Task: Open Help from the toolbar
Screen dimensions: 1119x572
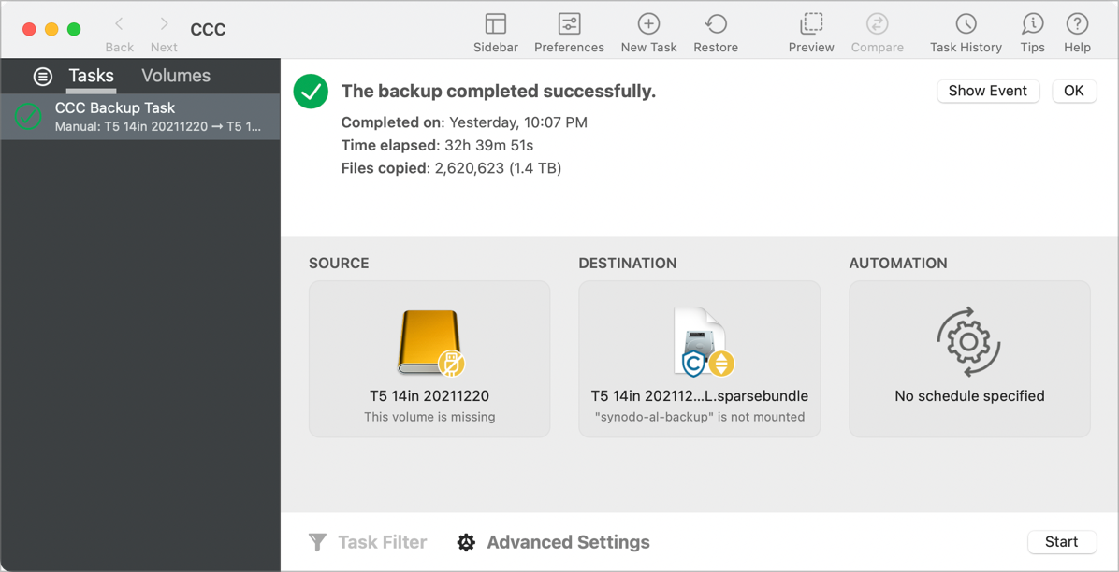Action: [x=1077, y=24]
